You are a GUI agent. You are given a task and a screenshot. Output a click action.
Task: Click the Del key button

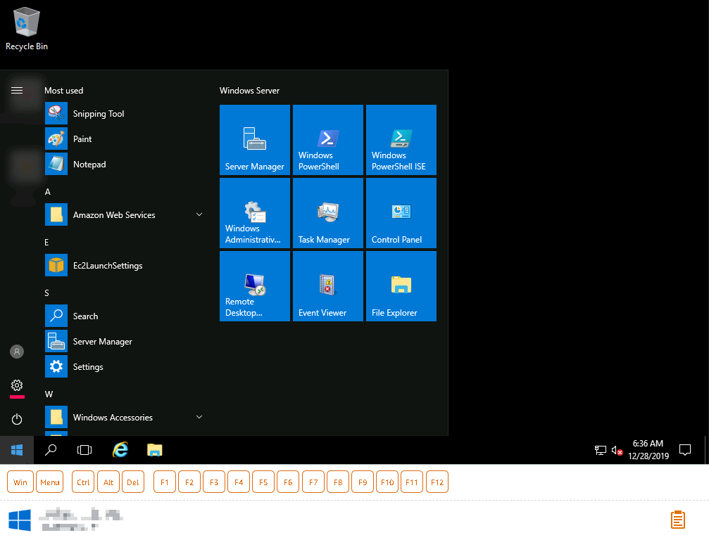coord(133,482)
